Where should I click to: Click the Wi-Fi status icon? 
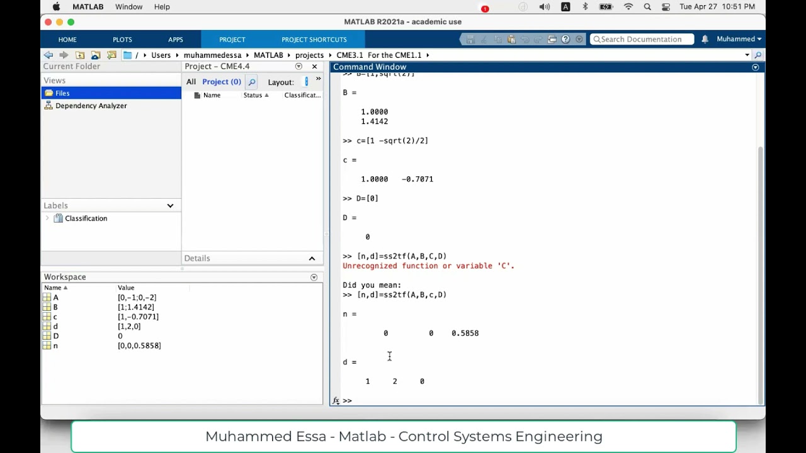pyautogui.click(x=628, y=7)
